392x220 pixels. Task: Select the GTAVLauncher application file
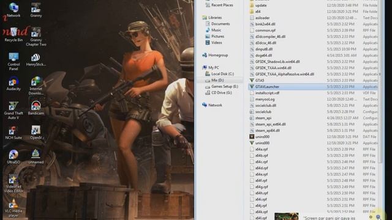313,87
